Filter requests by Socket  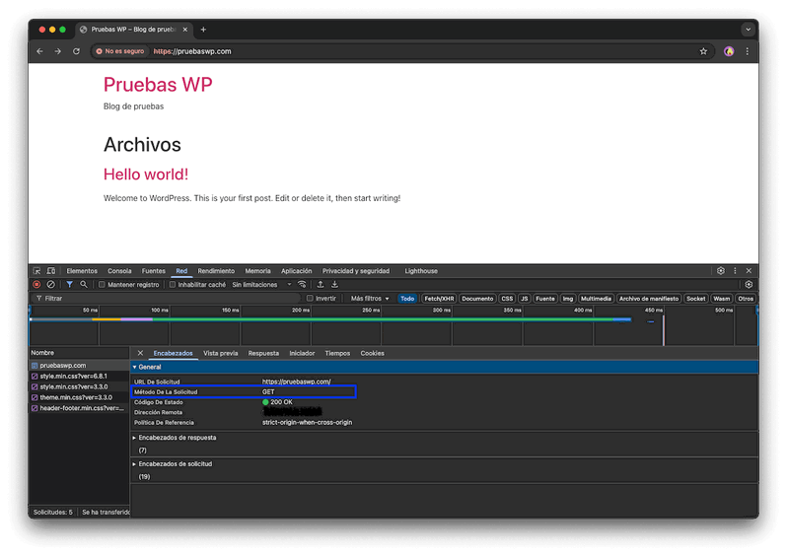[x=695, y=299]
